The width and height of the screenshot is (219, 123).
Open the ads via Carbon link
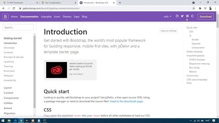pyautogui.click(x=76, y=74)
